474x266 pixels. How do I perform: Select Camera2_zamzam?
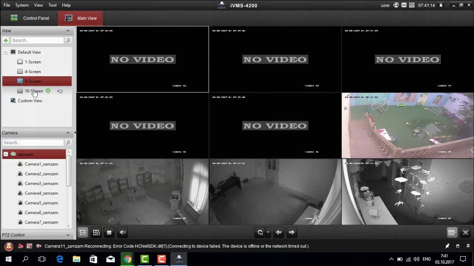coord(41,174)
